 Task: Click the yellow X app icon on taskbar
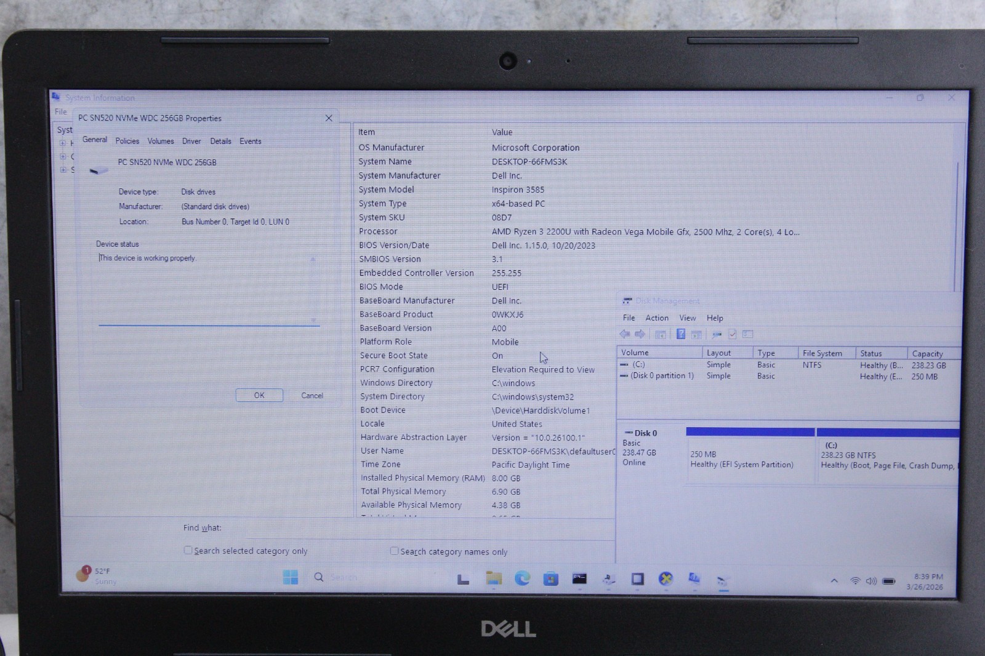pyautogui.click(x=665, y=578)
